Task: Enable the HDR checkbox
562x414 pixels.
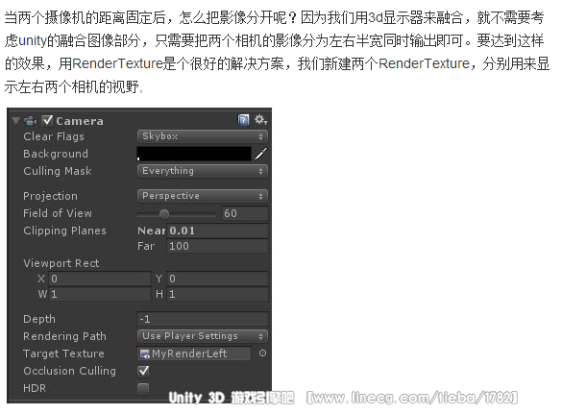Action: click(x=143, y=389)
